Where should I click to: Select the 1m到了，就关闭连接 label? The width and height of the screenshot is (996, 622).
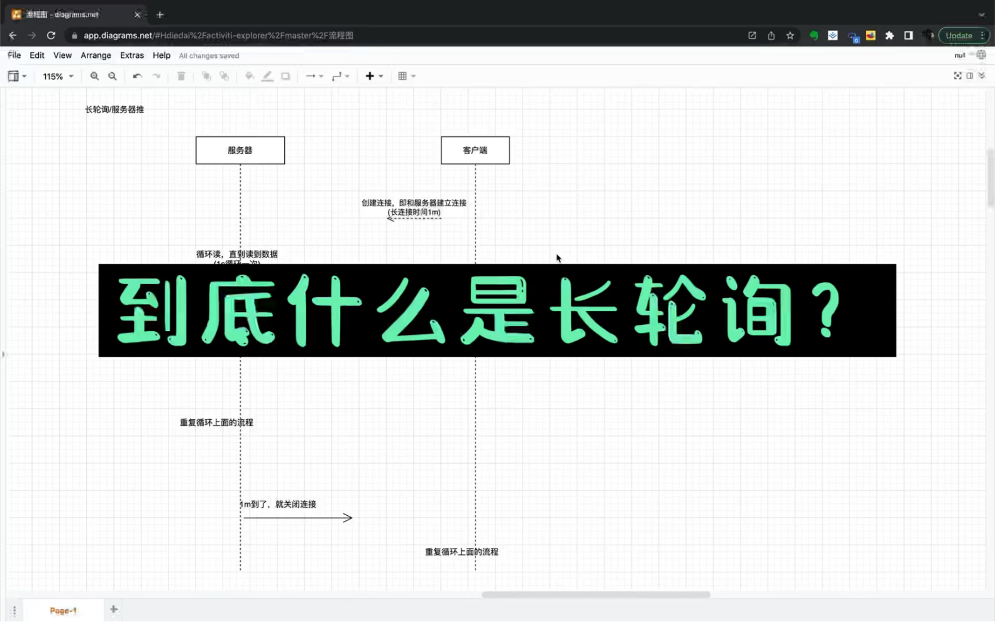pyautogui.click(x=278, y=505)
